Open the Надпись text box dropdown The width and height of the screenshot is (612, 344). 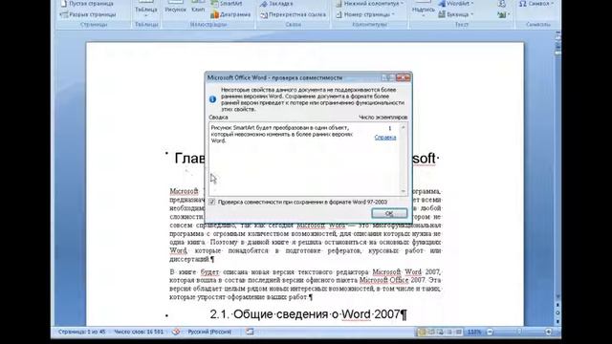pyautogui.click(x=423, y=10)
